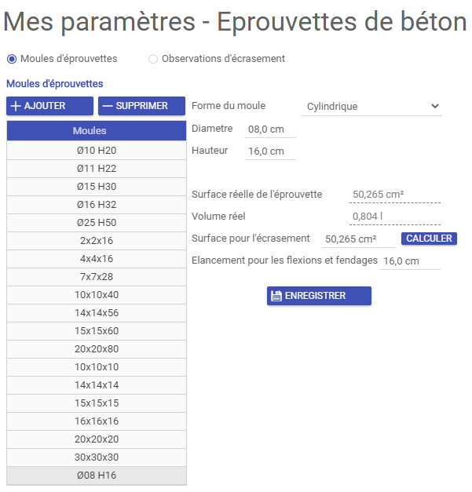
Task: Click Volume réel value 0,804 l
Action: pos(395,217)
